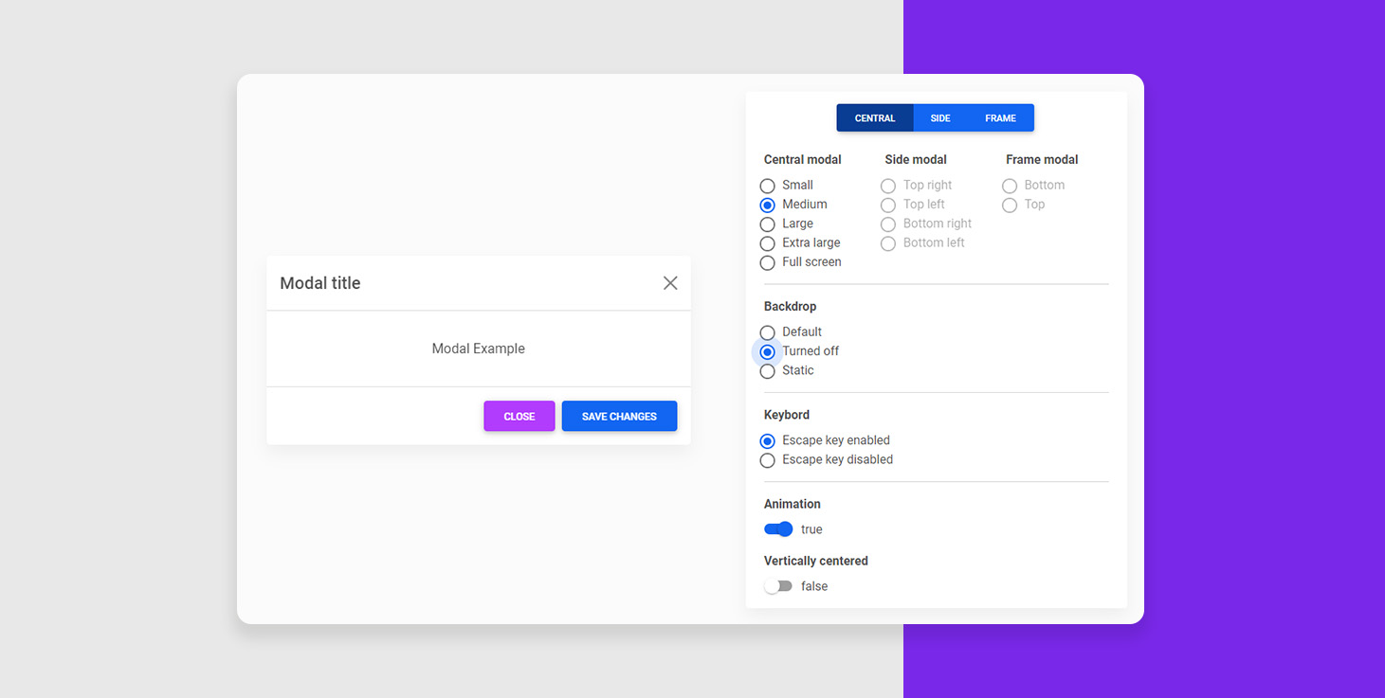Toggle the Animation switch off
The image size is (1385, 698).
(778, 529)
